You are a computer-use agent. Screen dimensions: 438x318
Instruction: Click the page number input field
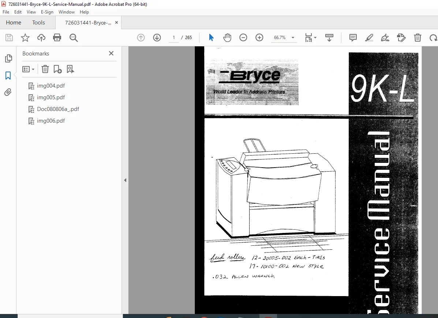pos(174,38)
